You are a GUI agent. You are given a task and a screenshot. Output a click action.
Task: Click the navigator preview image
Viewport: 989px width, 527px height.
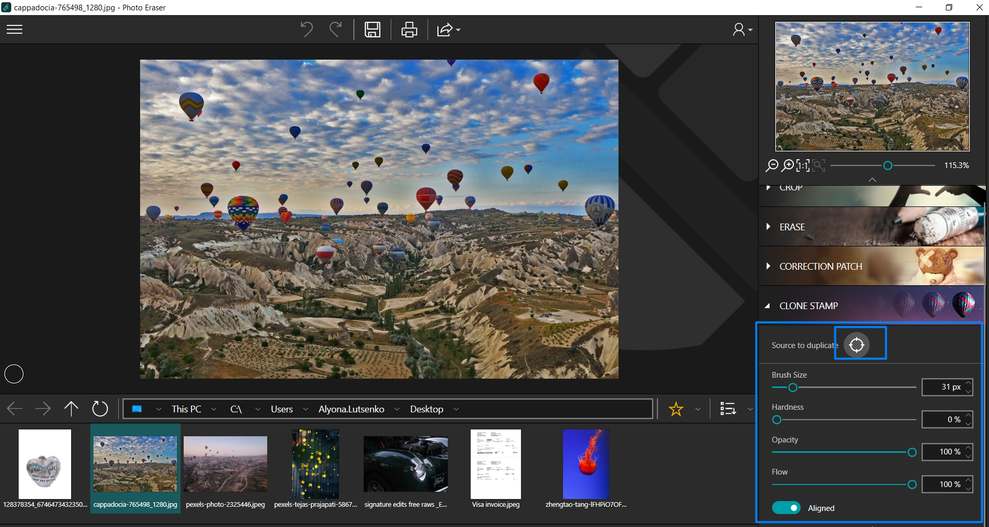tap(872, 86)
